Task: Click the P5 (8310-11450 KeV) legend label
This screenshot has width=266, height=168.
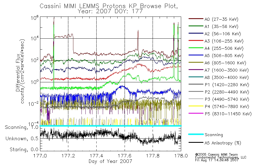Action: (x=228, y=114)
